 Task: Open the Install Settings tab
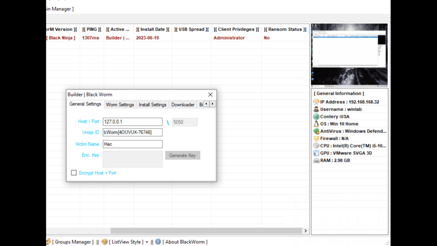(x=152, y=105)
